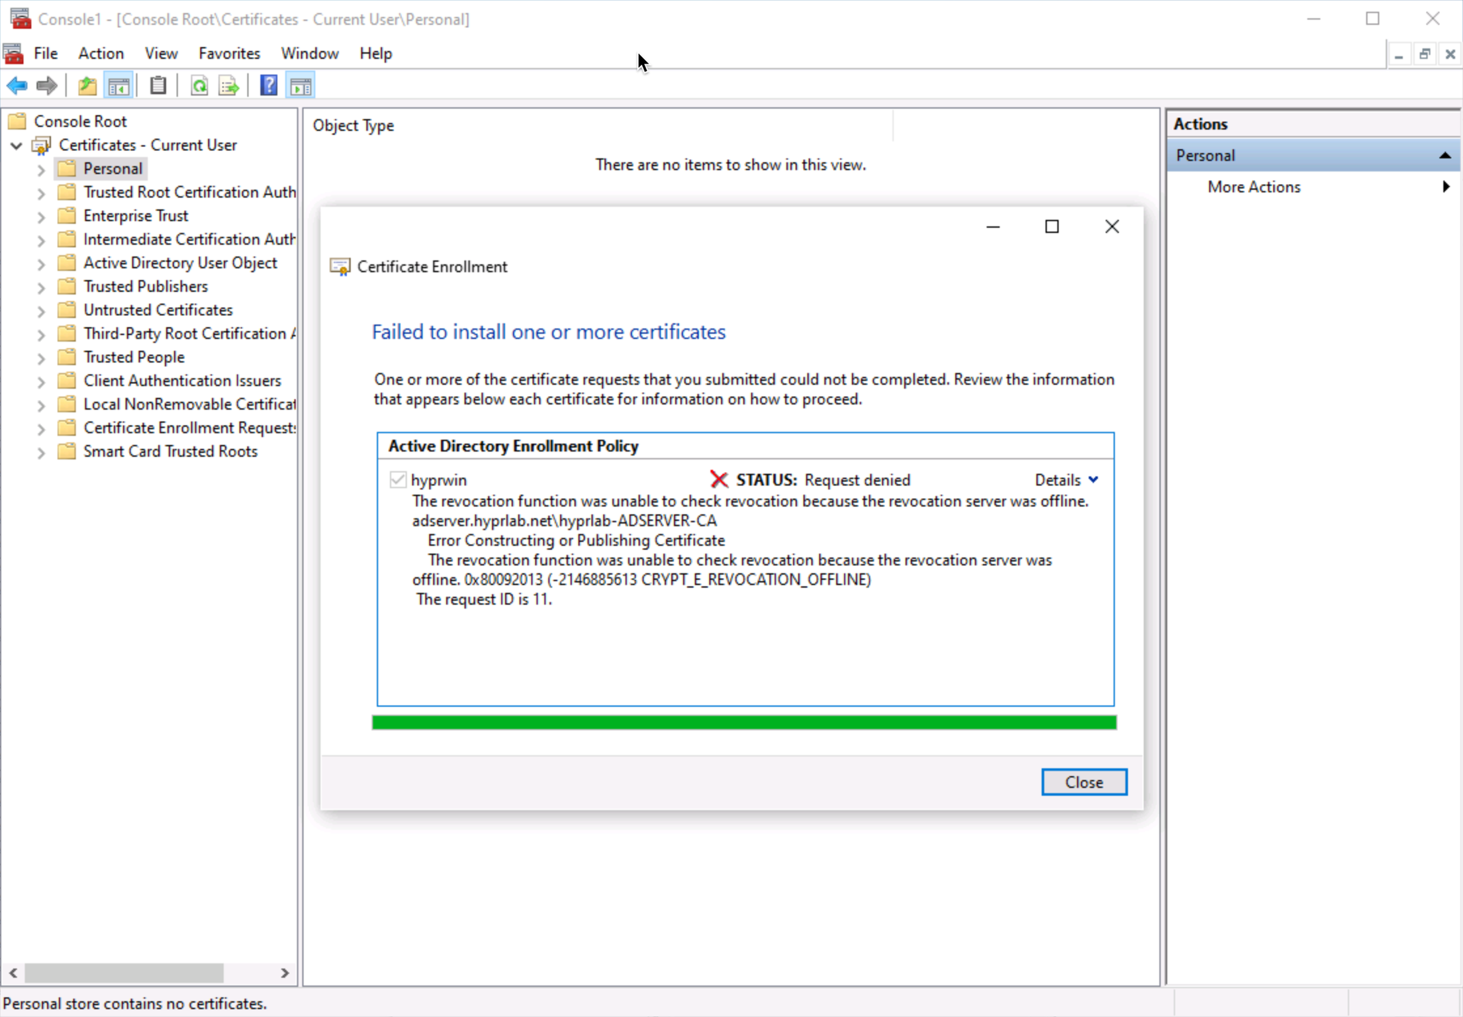Click the Active Directory Enrollment Policy header
This screenshot has width=1463, height=1017.
(x=513, y=446)
